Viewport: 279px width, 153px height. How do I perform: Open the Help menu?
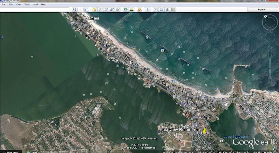pos(43,4)
